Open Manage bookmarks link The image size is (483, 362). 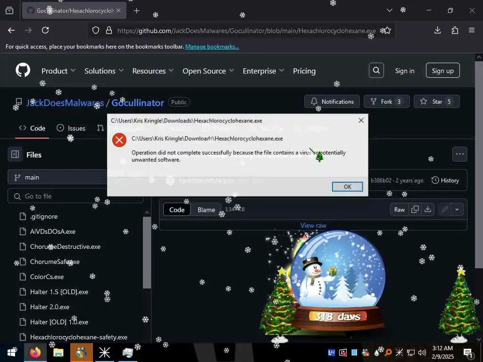pos(212,47)
